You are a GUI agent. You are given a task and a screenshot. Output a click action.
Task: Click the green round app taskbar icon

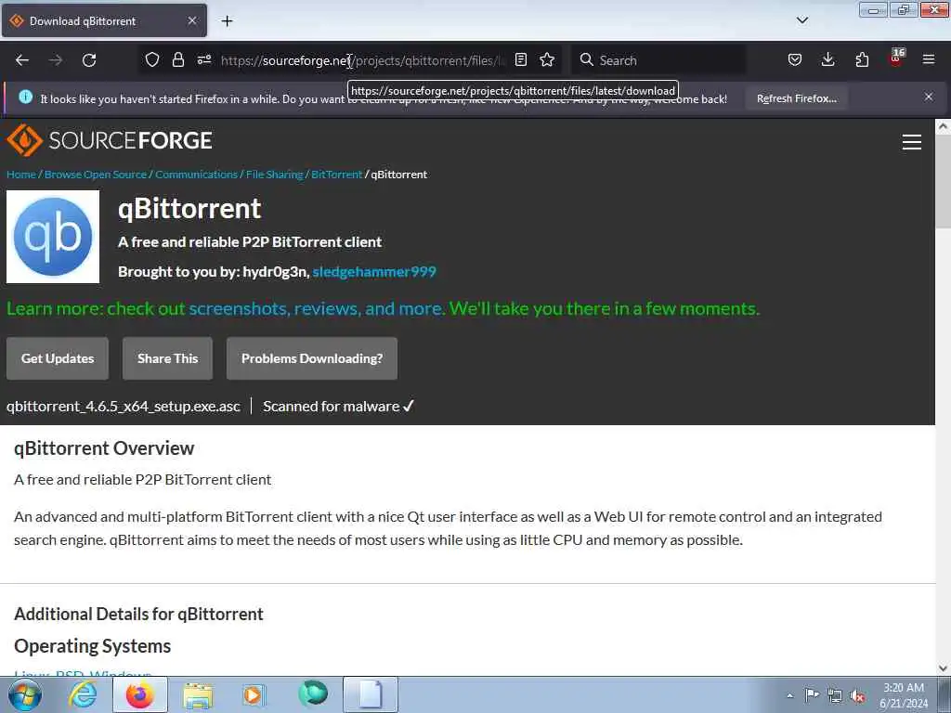[x=313, y=694]
